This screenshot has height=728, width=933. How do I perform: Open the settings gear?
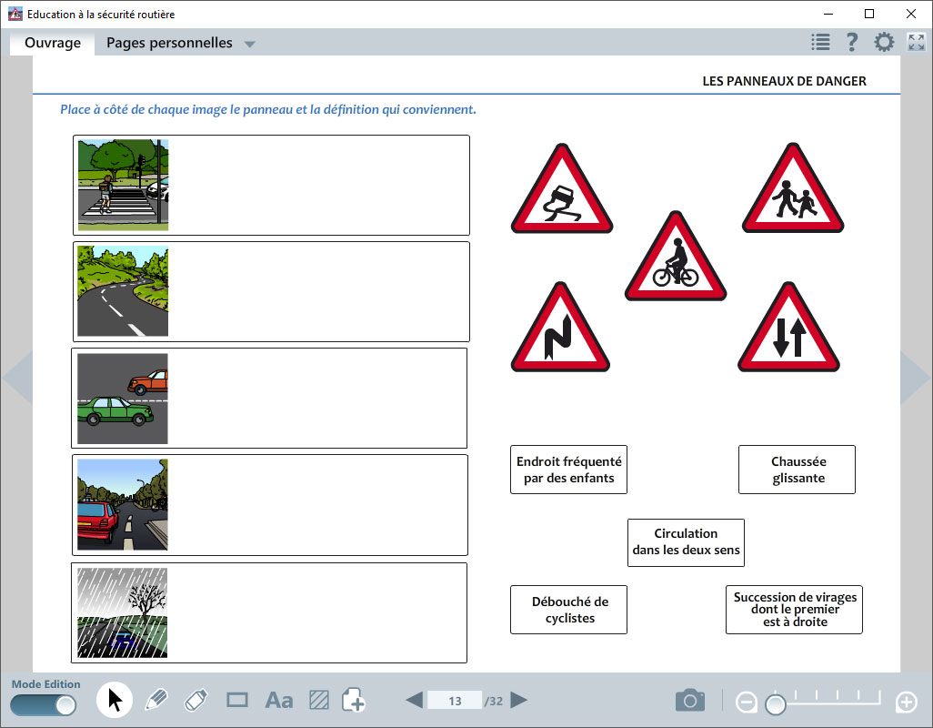883,41
